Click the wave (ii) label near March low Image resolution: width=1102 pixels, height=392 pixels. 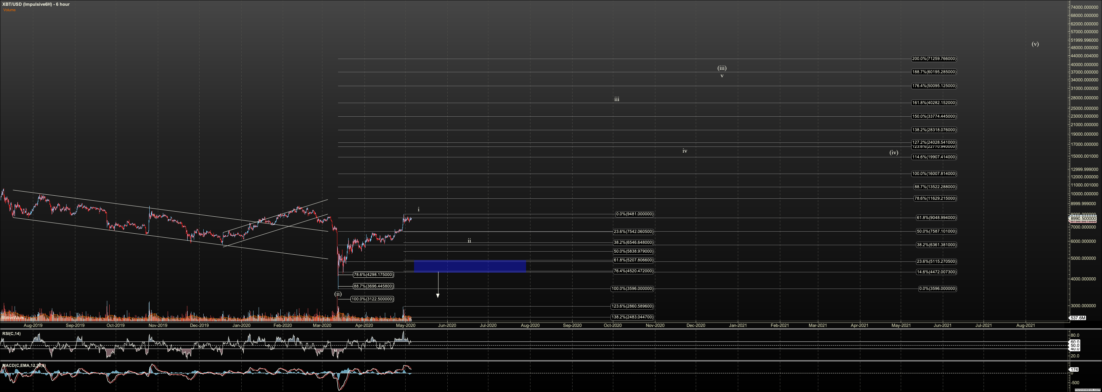click(x=338, y=294)
